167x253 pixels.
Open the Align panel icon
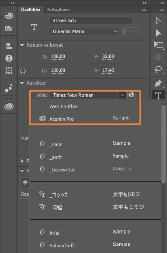pos(9,46)
